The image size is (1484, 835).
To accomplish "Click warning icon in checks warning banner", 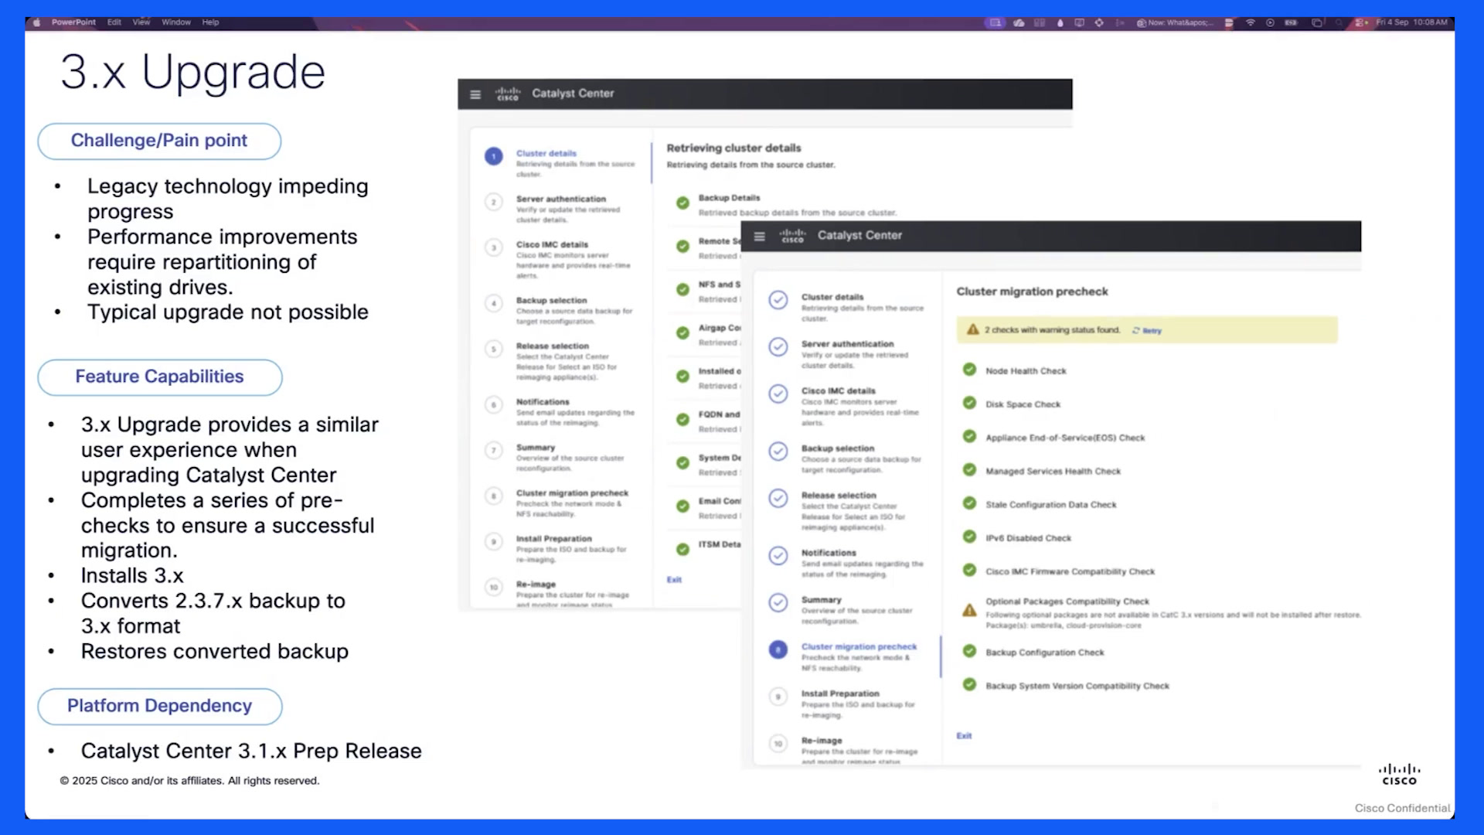I will point(973,329).
